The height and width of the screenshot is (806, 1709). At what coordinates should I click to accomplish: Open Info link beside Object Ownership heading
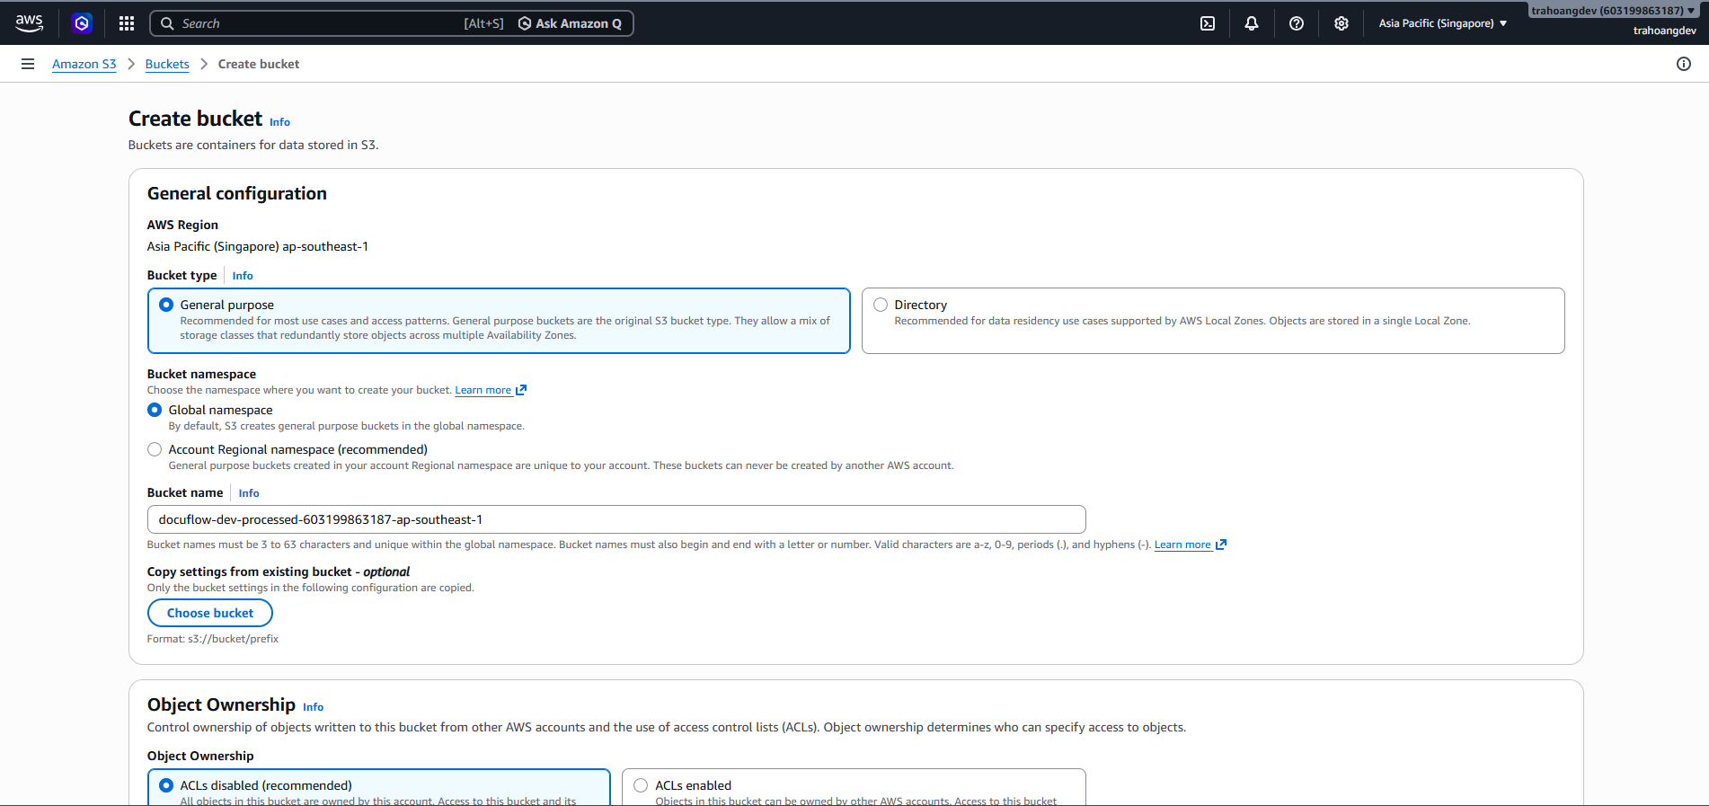314,707
